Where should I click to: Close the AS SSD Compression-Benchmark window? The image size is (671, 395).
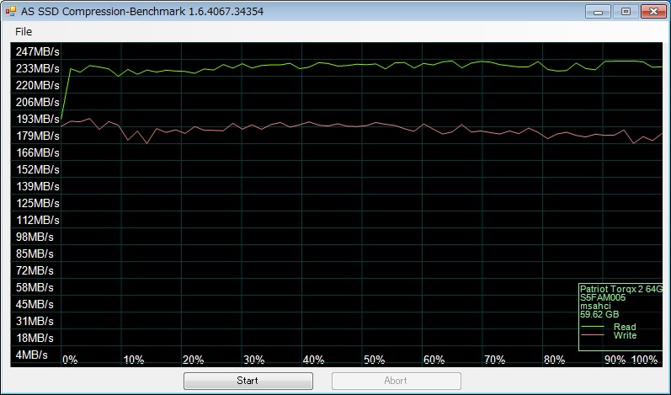[x=653, y=12]
